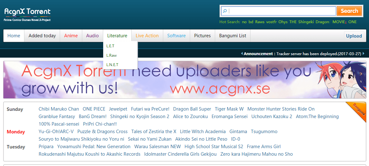369x166 pixels.
Task: Open Yu-Gi-Oh!ARC-V link
Action: click(56, 132)
